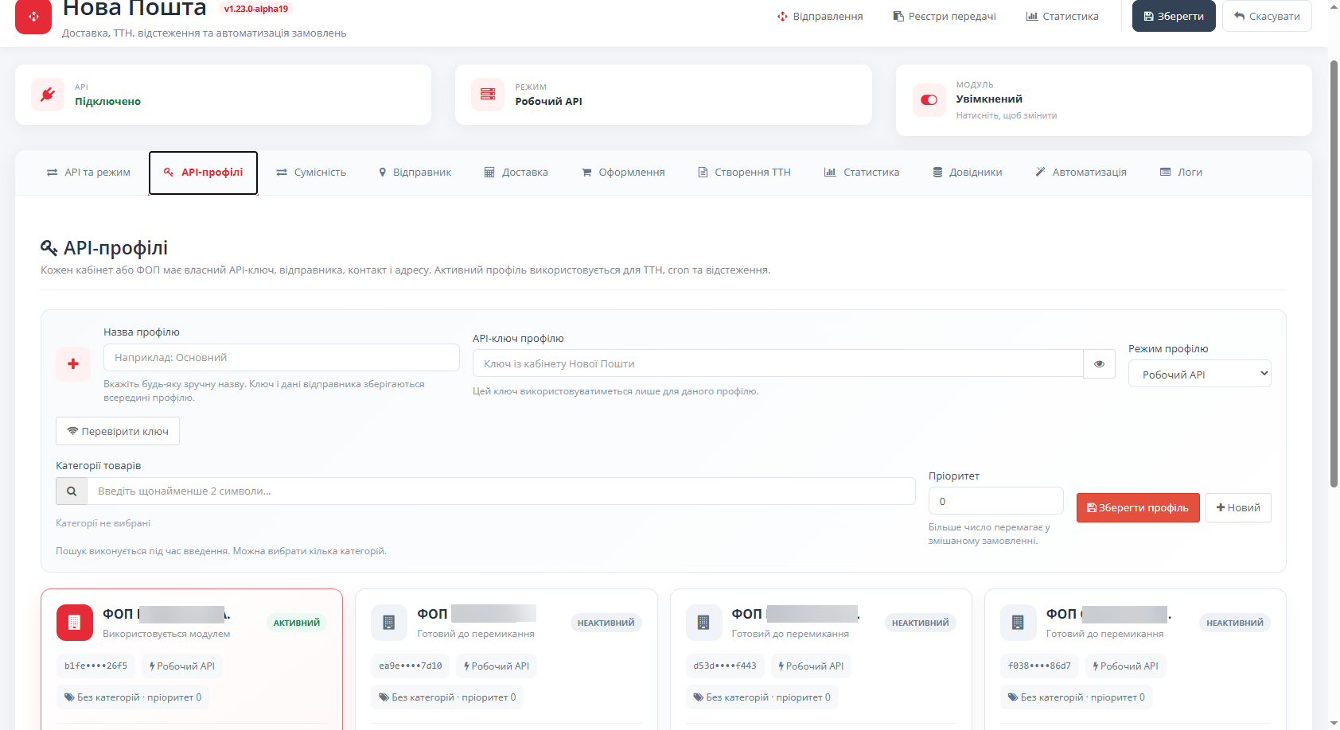Open the Відправлення header link
Image resolution: width=1340 pixels, height=730 pixels.
pos(820,16)
